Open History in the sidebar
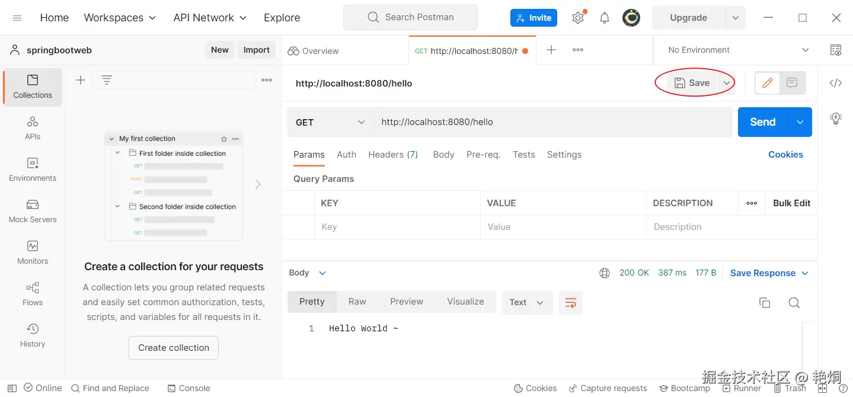Screen dimensions: 853x397 click(33, 335)
